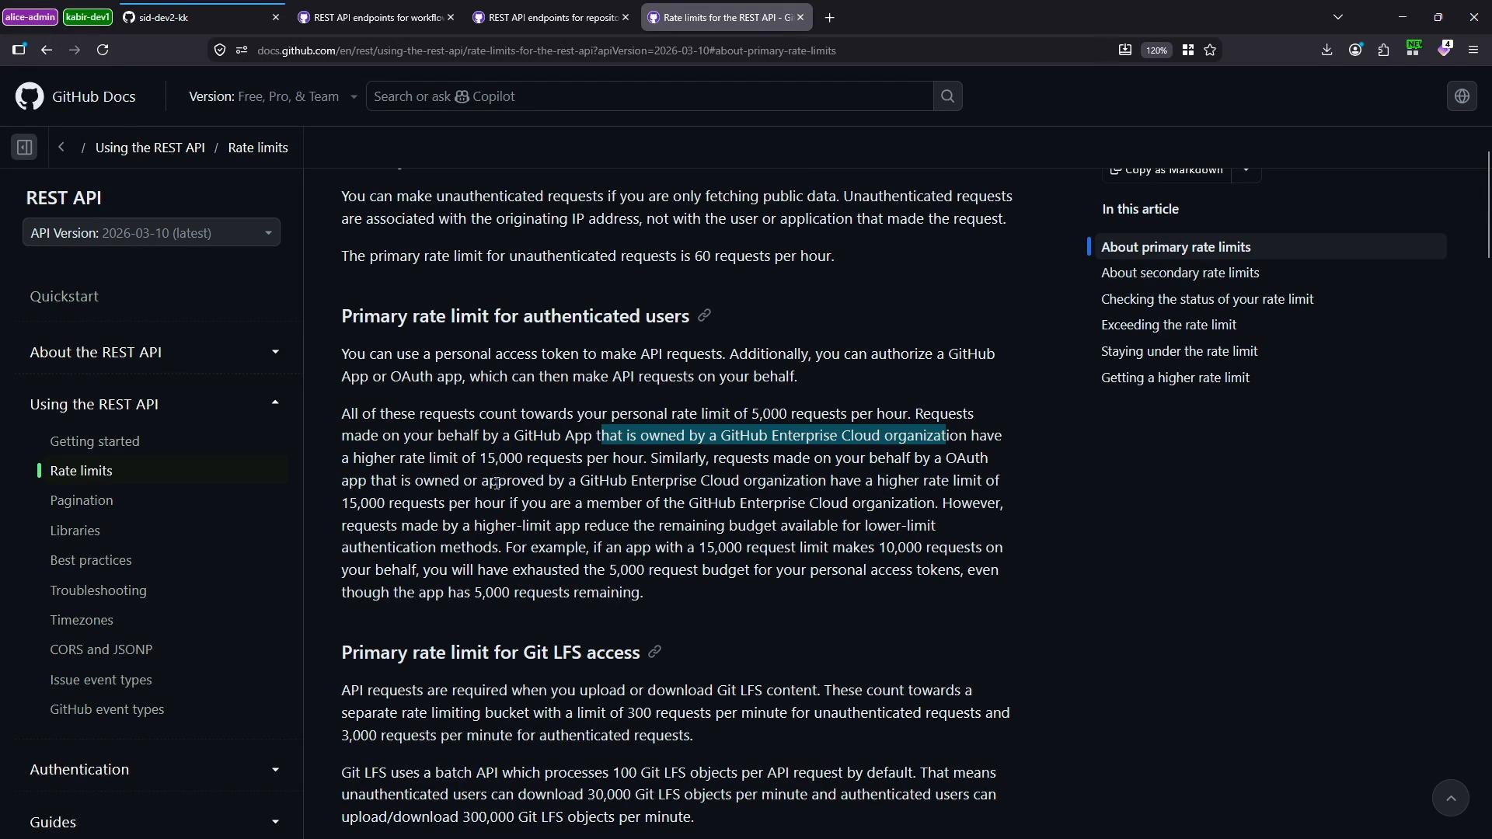
Task: Switch to REST API endpoints for repository tab
Action: click(x=552, y=17)
